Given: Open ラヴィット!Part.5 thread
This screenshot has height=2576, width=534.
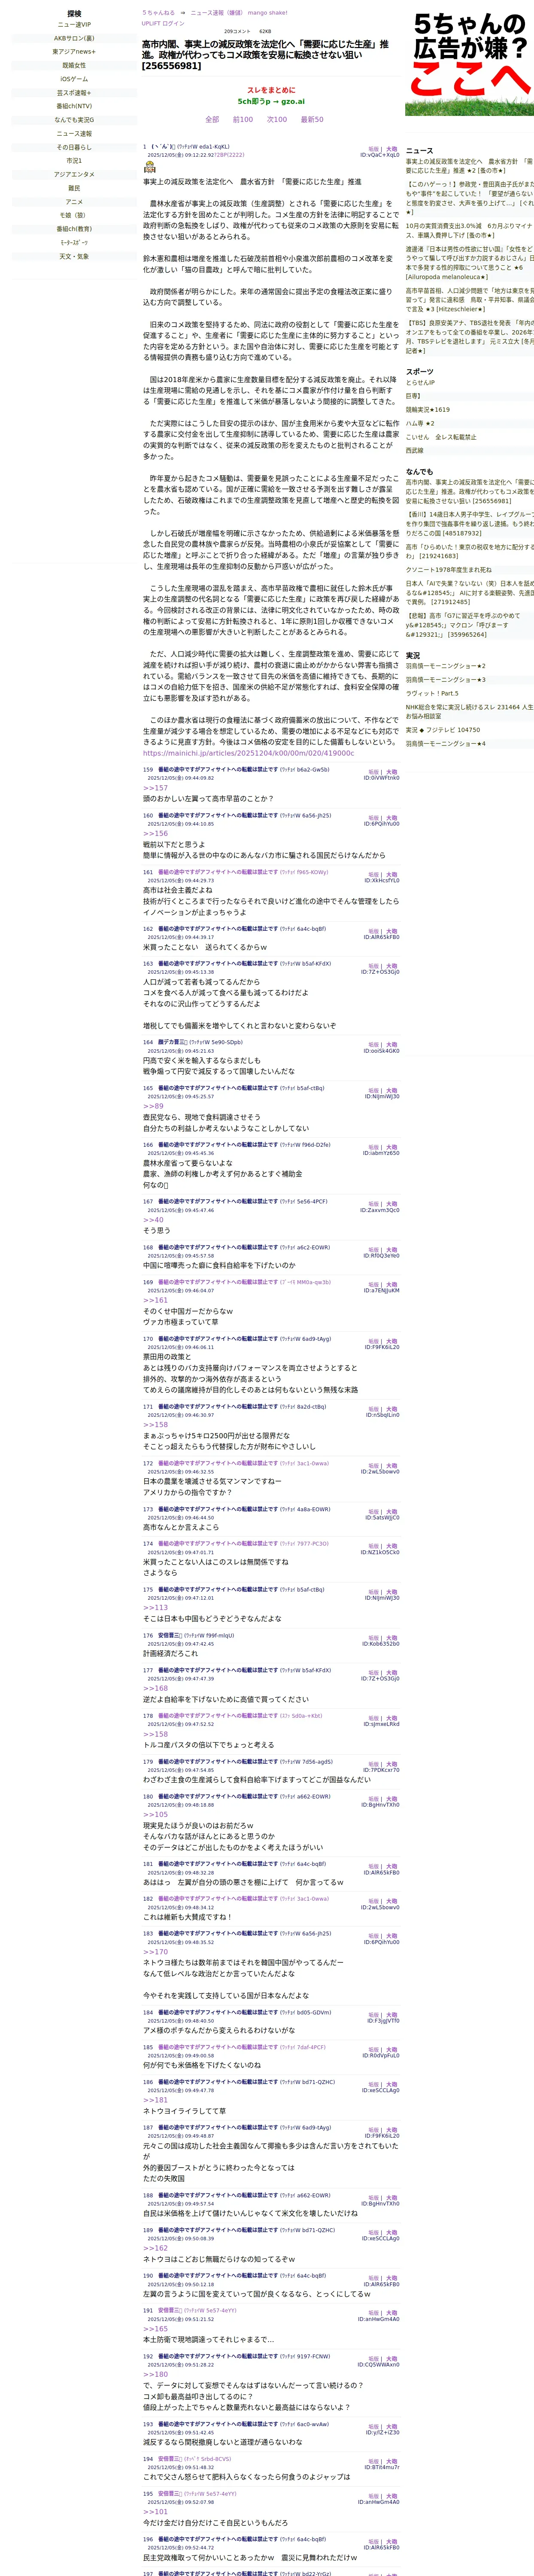Looking at the screenshot, I should pyautogui.click(x=432, y=693).
